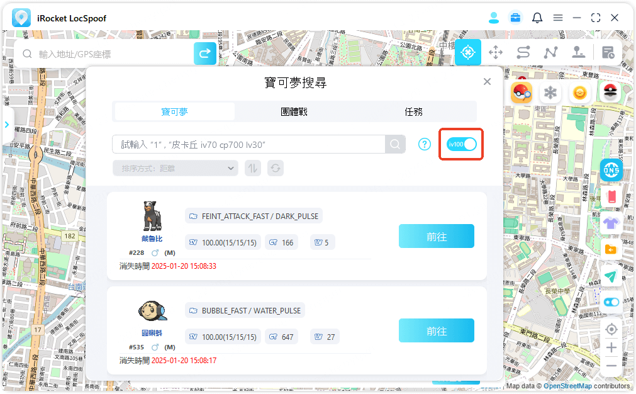Click the CP value 647
The image size is (636, 394).
tap(287, 337)
